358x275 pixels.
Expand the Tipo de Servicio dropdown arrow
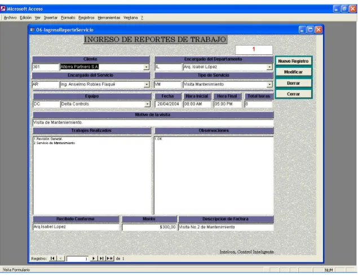[269, 84]
